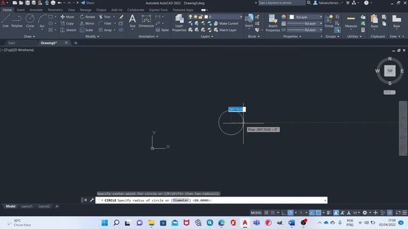Switch to the Layout1 tab

[27, 206]
